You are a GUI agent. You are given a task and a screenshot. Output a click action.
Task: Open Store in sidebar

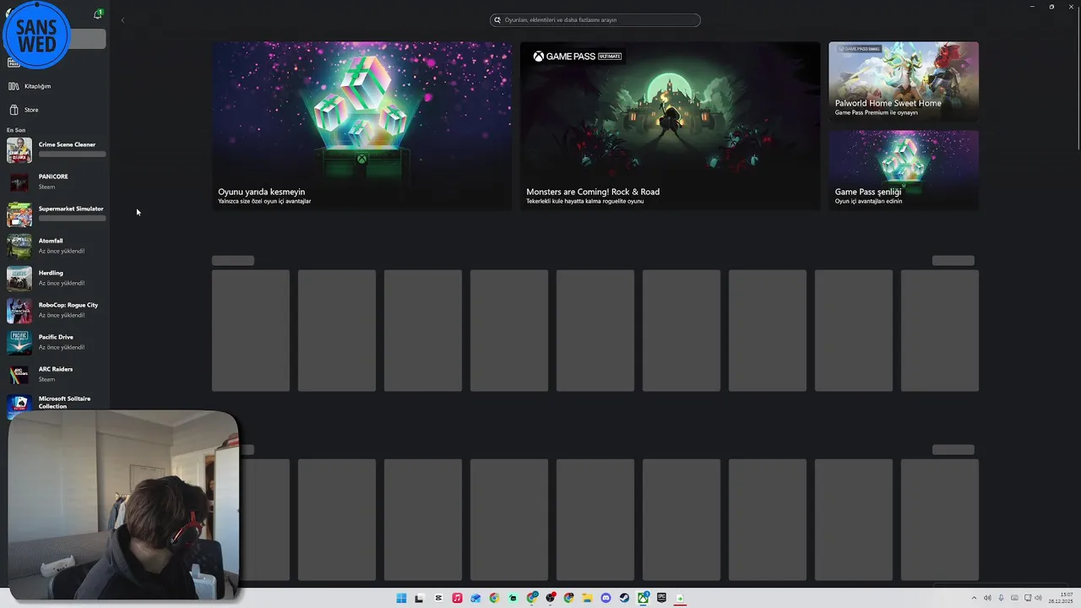pos(56,110)
